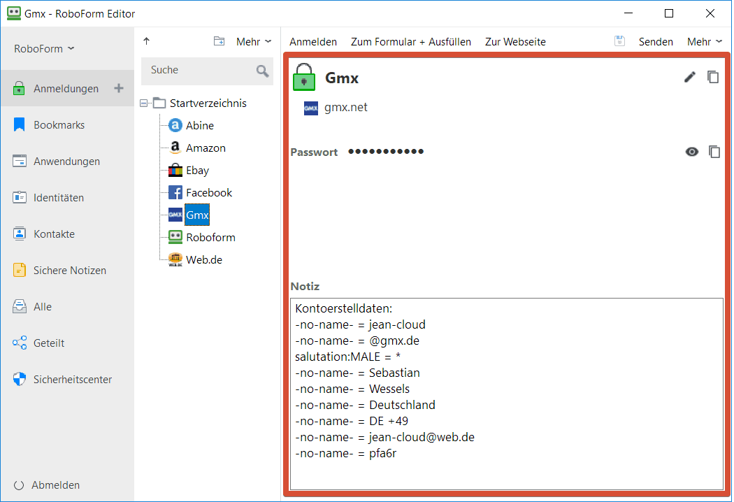The image size is (734, 502).
Task: Click the Abmelden power icon
Action: click(19, 486)
